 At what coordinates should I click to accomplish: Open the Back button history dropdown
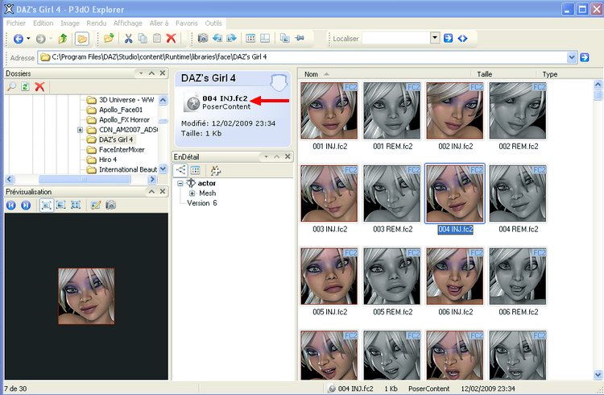(28, 39)
